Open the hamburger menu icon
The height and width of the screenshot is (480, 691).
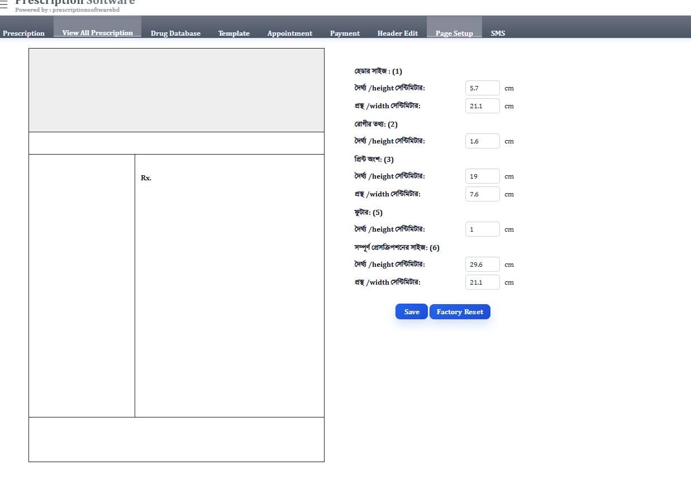click(x=4, y=4)
